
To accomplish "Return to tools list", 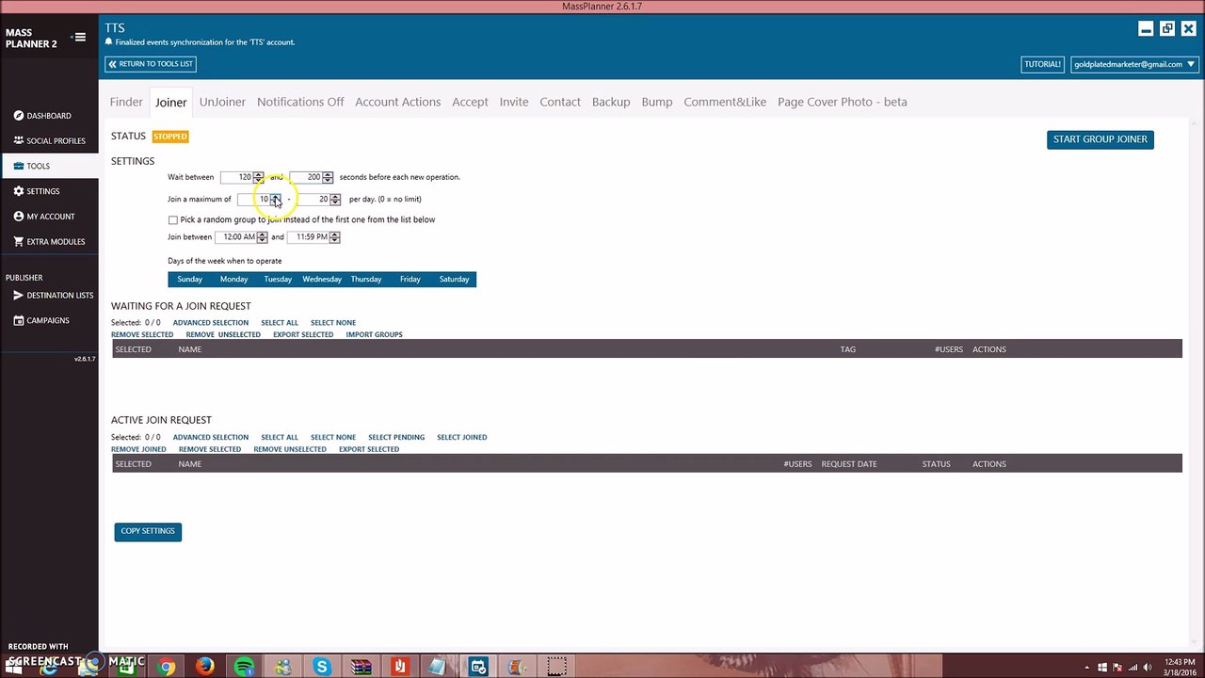I will click(x=151, y=64).
